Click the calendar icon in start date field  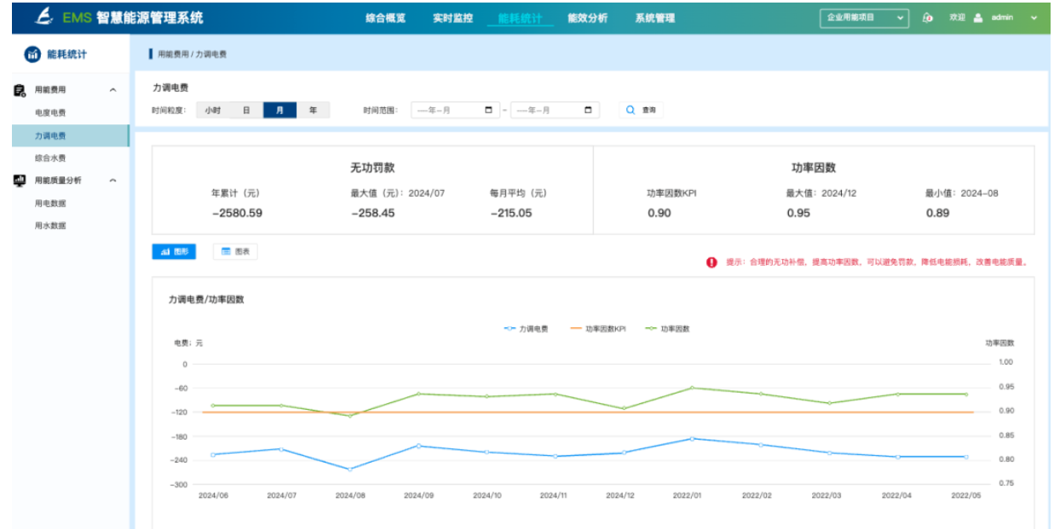[488, 110]
